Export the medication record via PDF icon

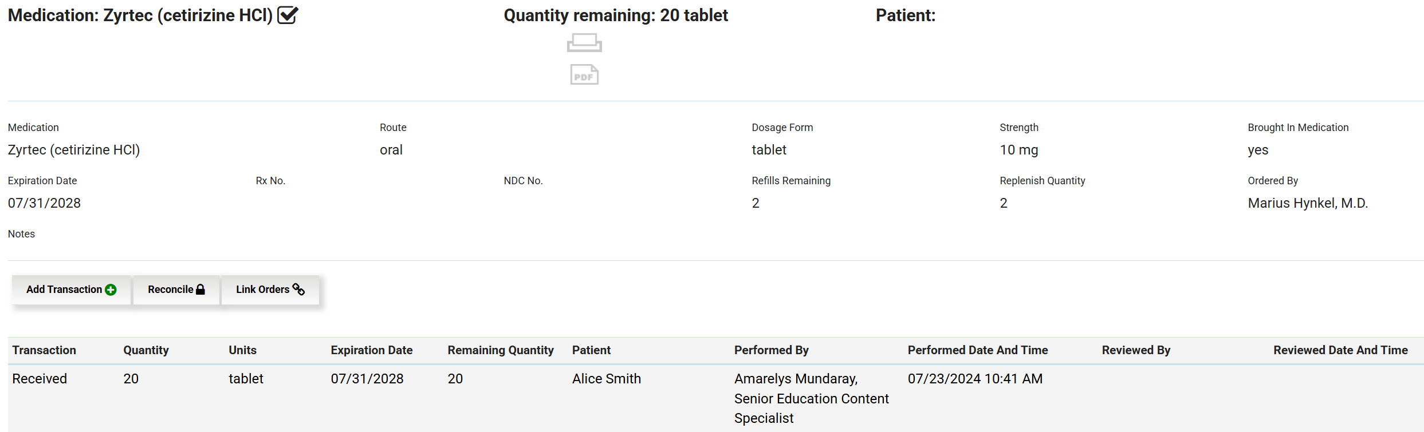(x=584, y=75)
